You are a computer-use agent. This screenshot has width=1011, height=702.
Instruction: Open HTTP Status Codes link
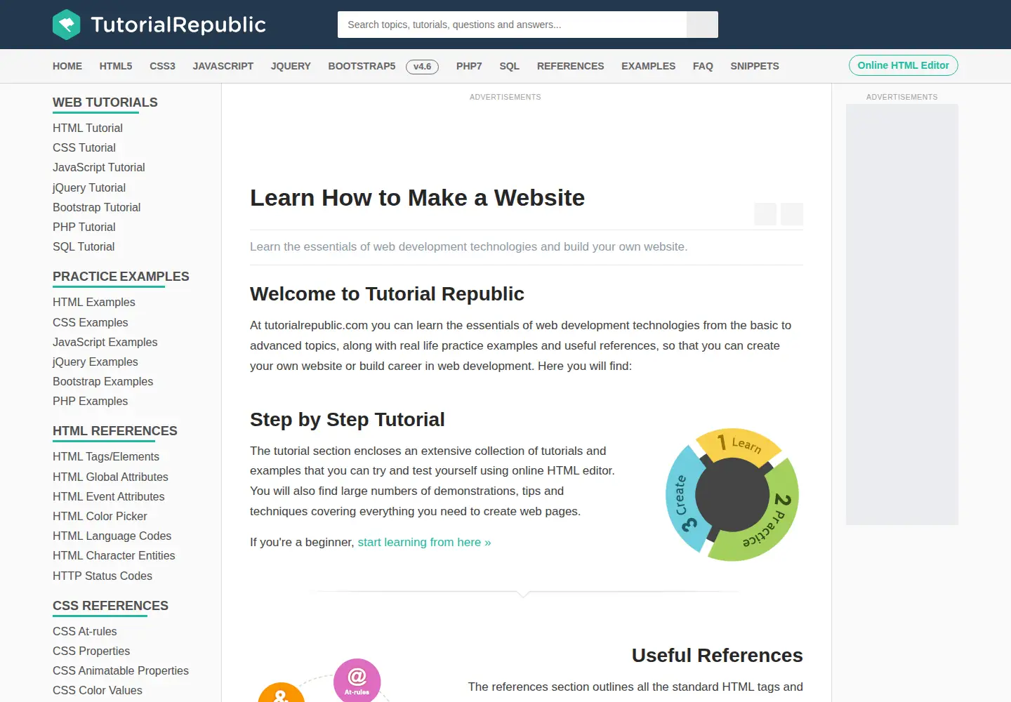(x=103, y=576)
